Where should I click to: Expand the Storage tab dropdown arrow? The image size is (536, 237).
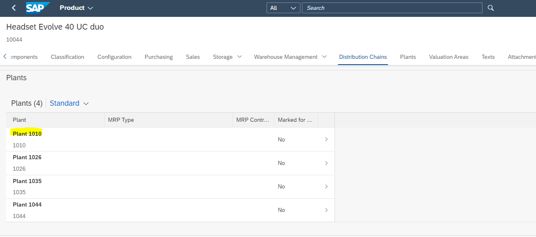[x=239, y=57]
